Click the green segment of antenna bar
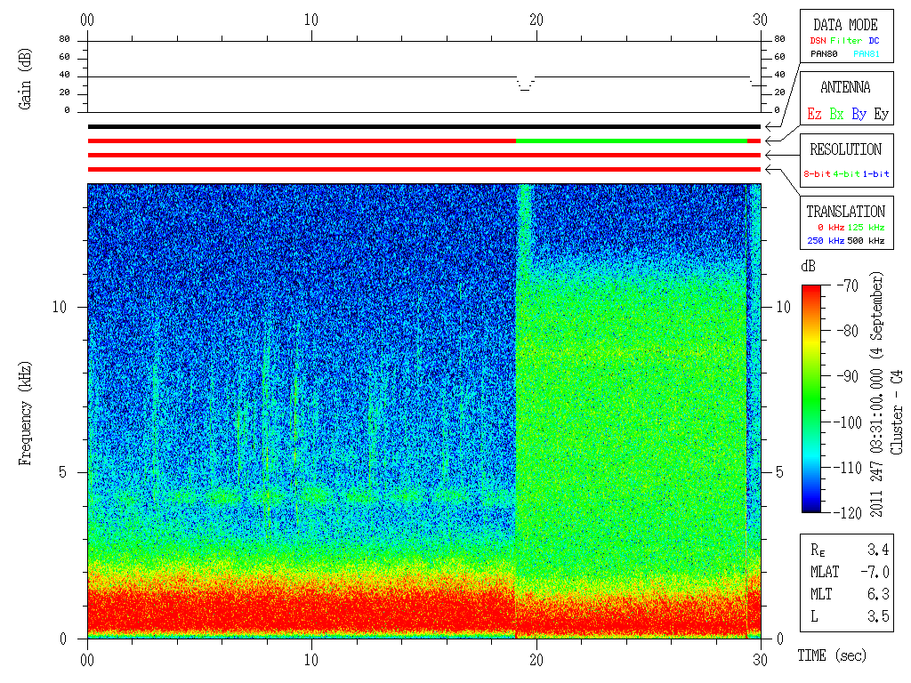Screen dimensions: 911x683 632,141
